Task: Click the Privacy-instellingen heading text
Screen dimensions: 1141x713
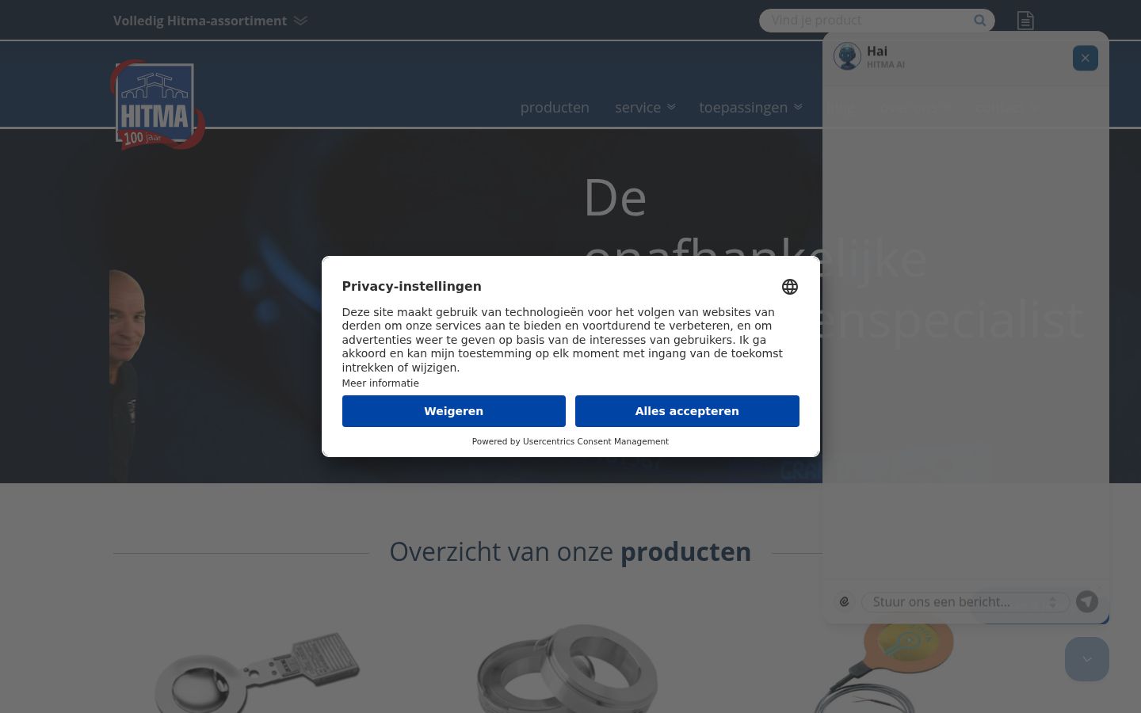Action: 412,287
